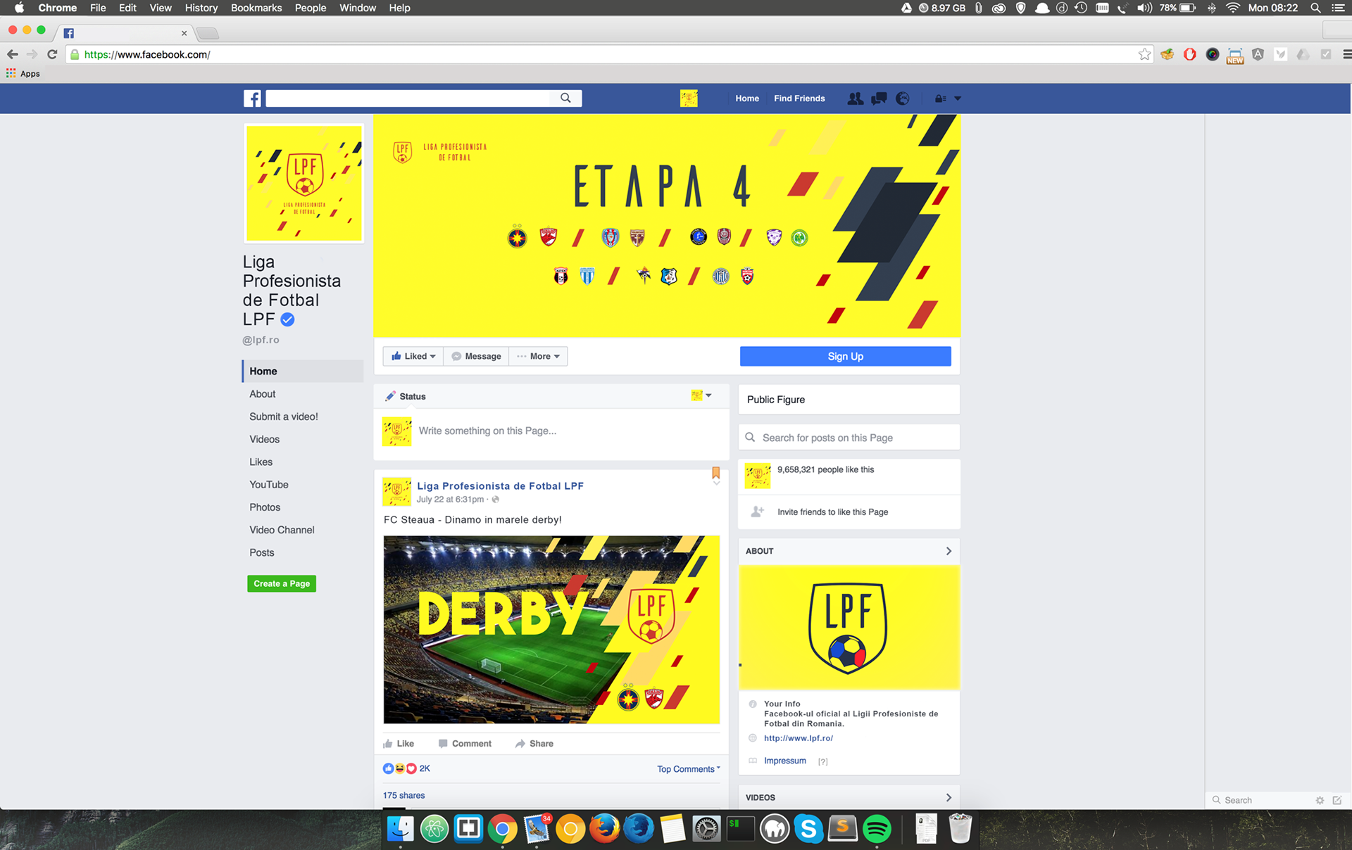This screenshot has width=1352, height=850.
Task: Open Video Channel in sidebar
Action: coord(282,530)
